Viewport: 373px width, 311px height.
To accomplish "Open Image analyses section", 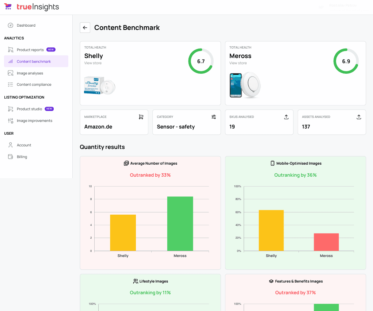I will 36,73.
